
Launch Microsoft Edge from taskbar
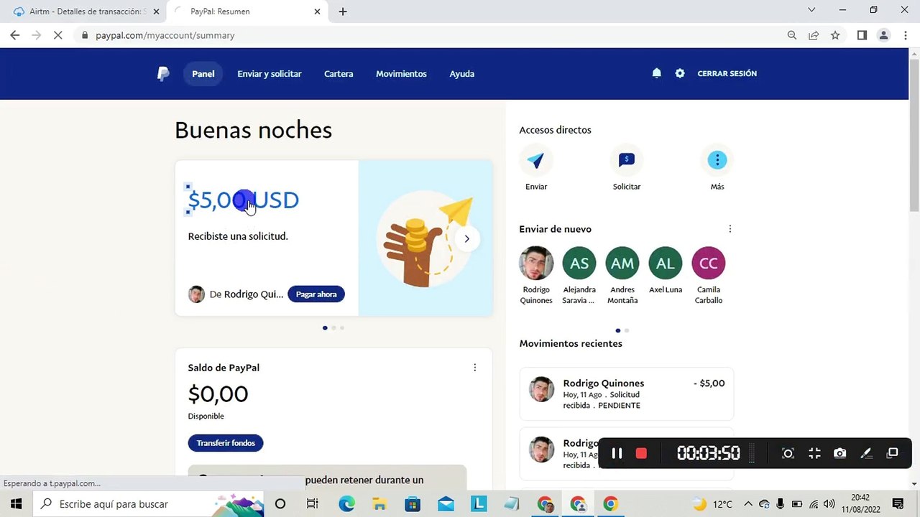(346, 503)
